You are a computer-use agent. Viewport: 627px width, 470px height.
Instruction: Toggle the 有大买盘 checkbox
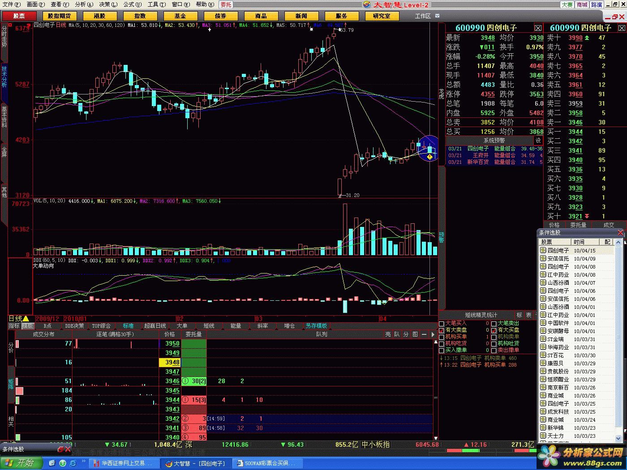[x=494, y=330]
